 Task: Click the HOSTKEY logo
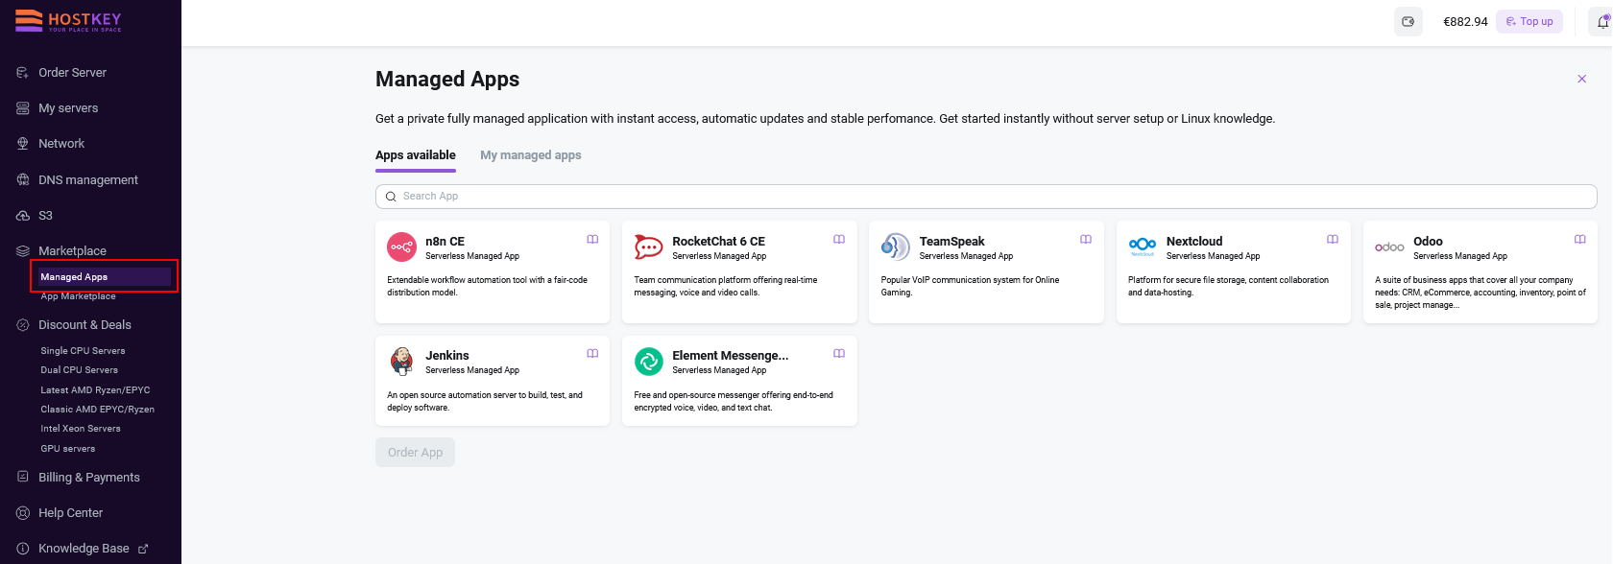[x=68, y=20]
